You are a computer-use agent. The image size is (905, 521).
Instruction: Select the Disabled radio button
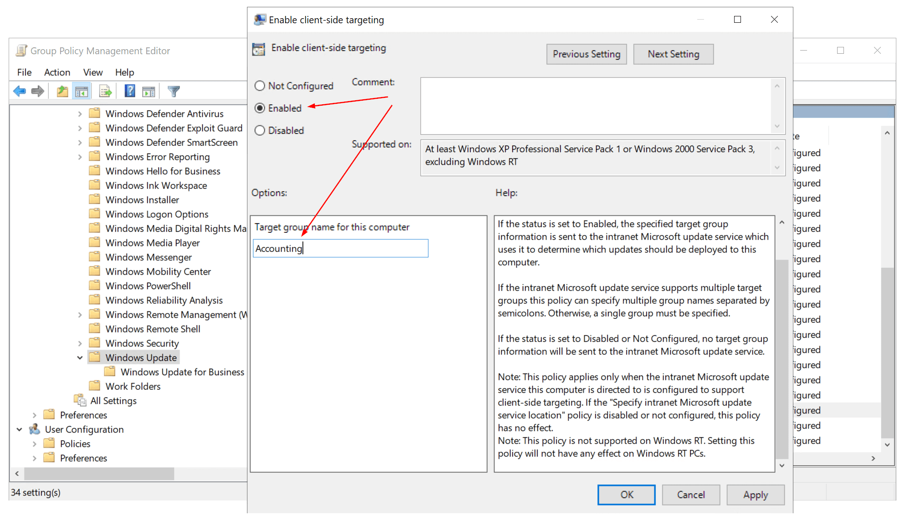coord(260,130)
